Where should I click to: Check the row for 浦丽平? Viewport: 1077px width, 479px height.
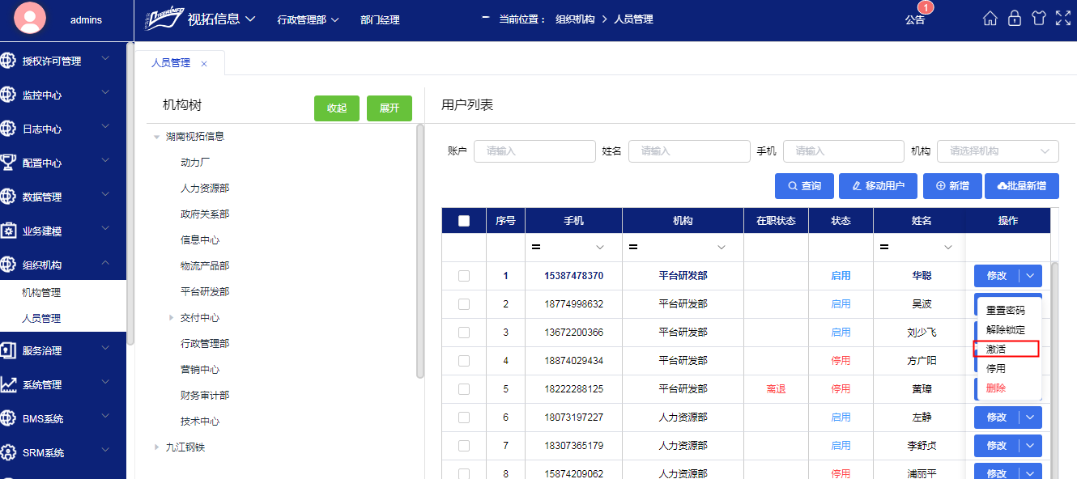[x=464, y=473]
